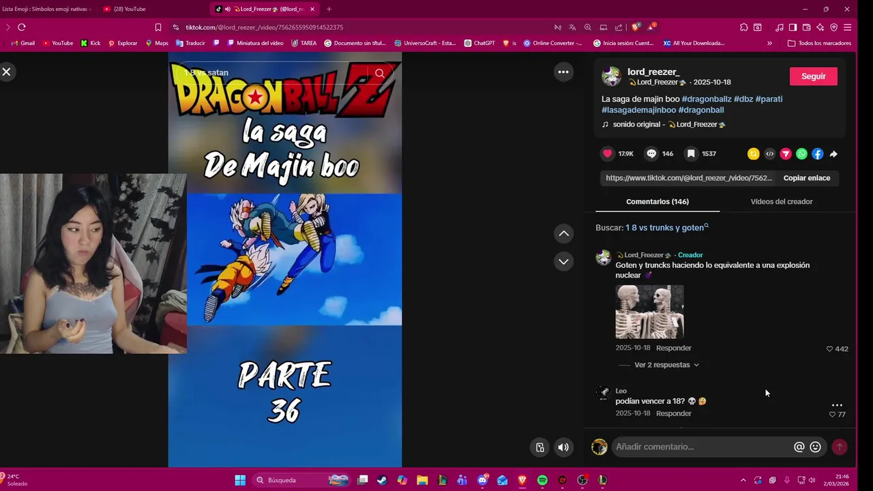
Task: Click lord_reezer_ username
Action: pyautogui.click(x=653, y=72)
